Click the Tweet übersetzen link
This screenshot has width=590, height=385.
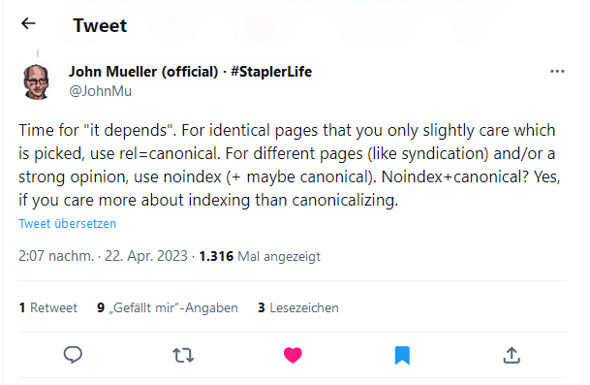[x=68, y=224]
